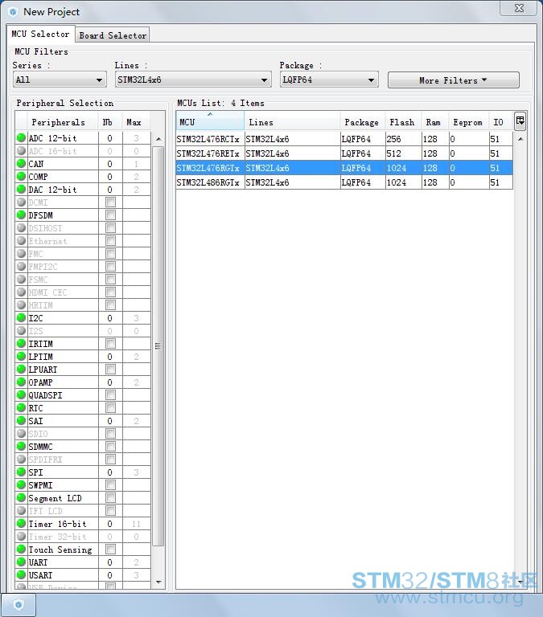Viewport: 543px width, 617px height.
Task: Sort by the Lines column header
Action: [292, 122]
